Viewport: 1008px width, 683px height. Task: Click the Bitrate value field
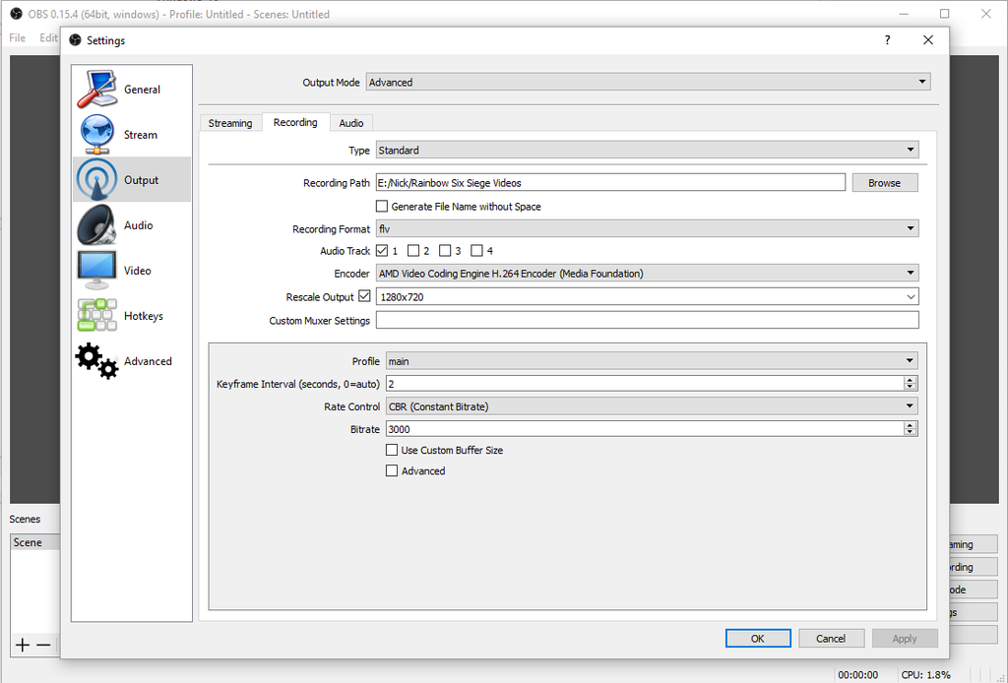(x=644, y=428)
